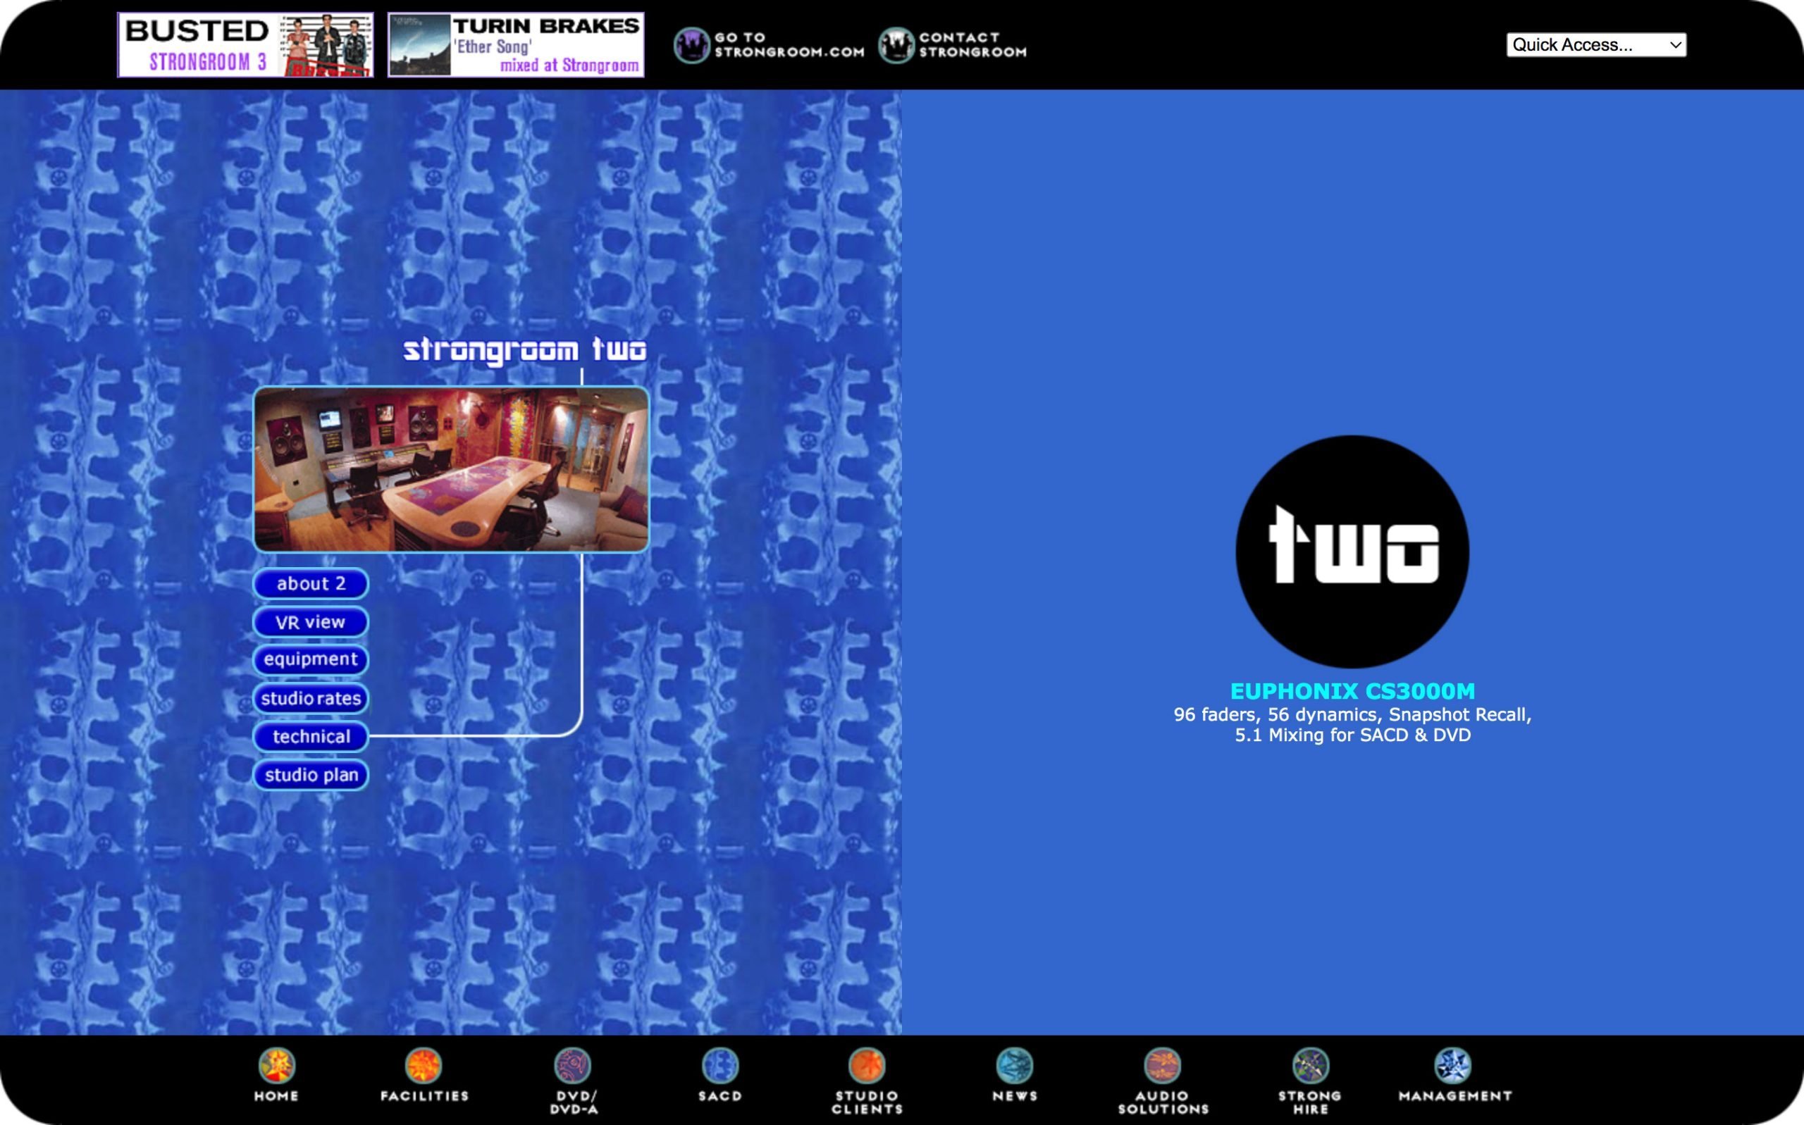Open the Quick Access dropdown

click(x=1595, y=44)
